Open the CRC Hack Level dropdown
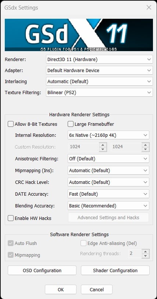 pyautogui.click(x=108, y=182)
